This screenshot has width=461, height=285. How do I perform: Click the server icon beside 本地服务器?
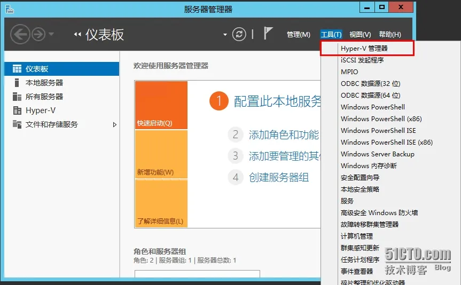[x=17, y=83]
